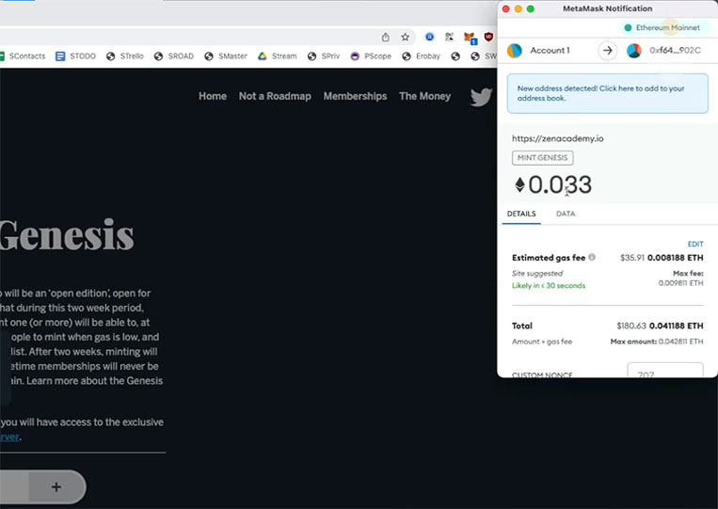This screenshot has width=718, height=509.
Task: Increase mint quantity with plus button
Action: tap(56, 486)
